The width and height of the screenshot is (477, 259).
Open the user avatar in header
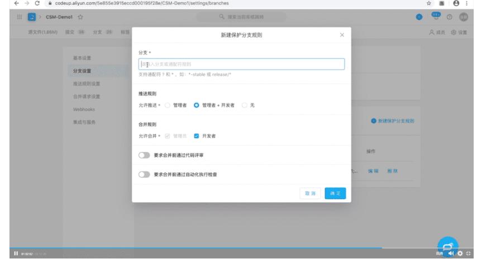tap(463, 17)
